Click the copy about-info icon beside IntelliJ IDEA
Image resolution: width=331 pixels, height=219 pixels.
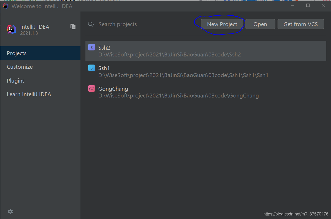coord(73,26)
